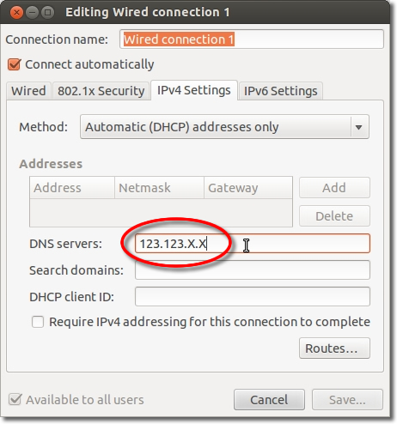Minimize the connection editor window
The image size is (397, 424).
32,13
